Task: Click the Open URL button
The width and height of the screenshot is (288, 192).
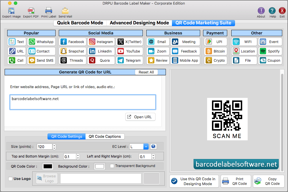Action: pyautogui.click(x=140, y=117)
